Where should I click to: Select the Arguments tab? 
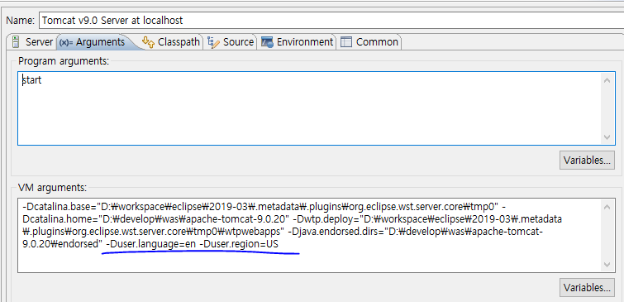(96, 42)
